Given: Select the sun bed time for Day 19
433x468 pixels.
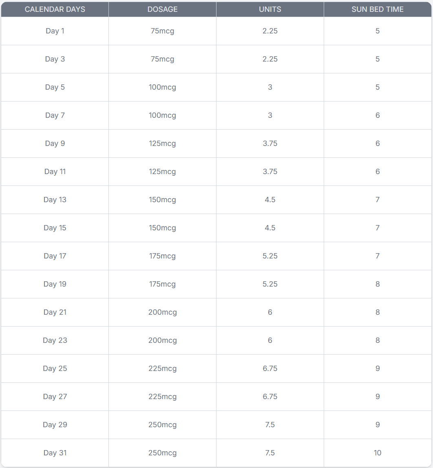Looking at the screenshot, I should coord(378,284).
